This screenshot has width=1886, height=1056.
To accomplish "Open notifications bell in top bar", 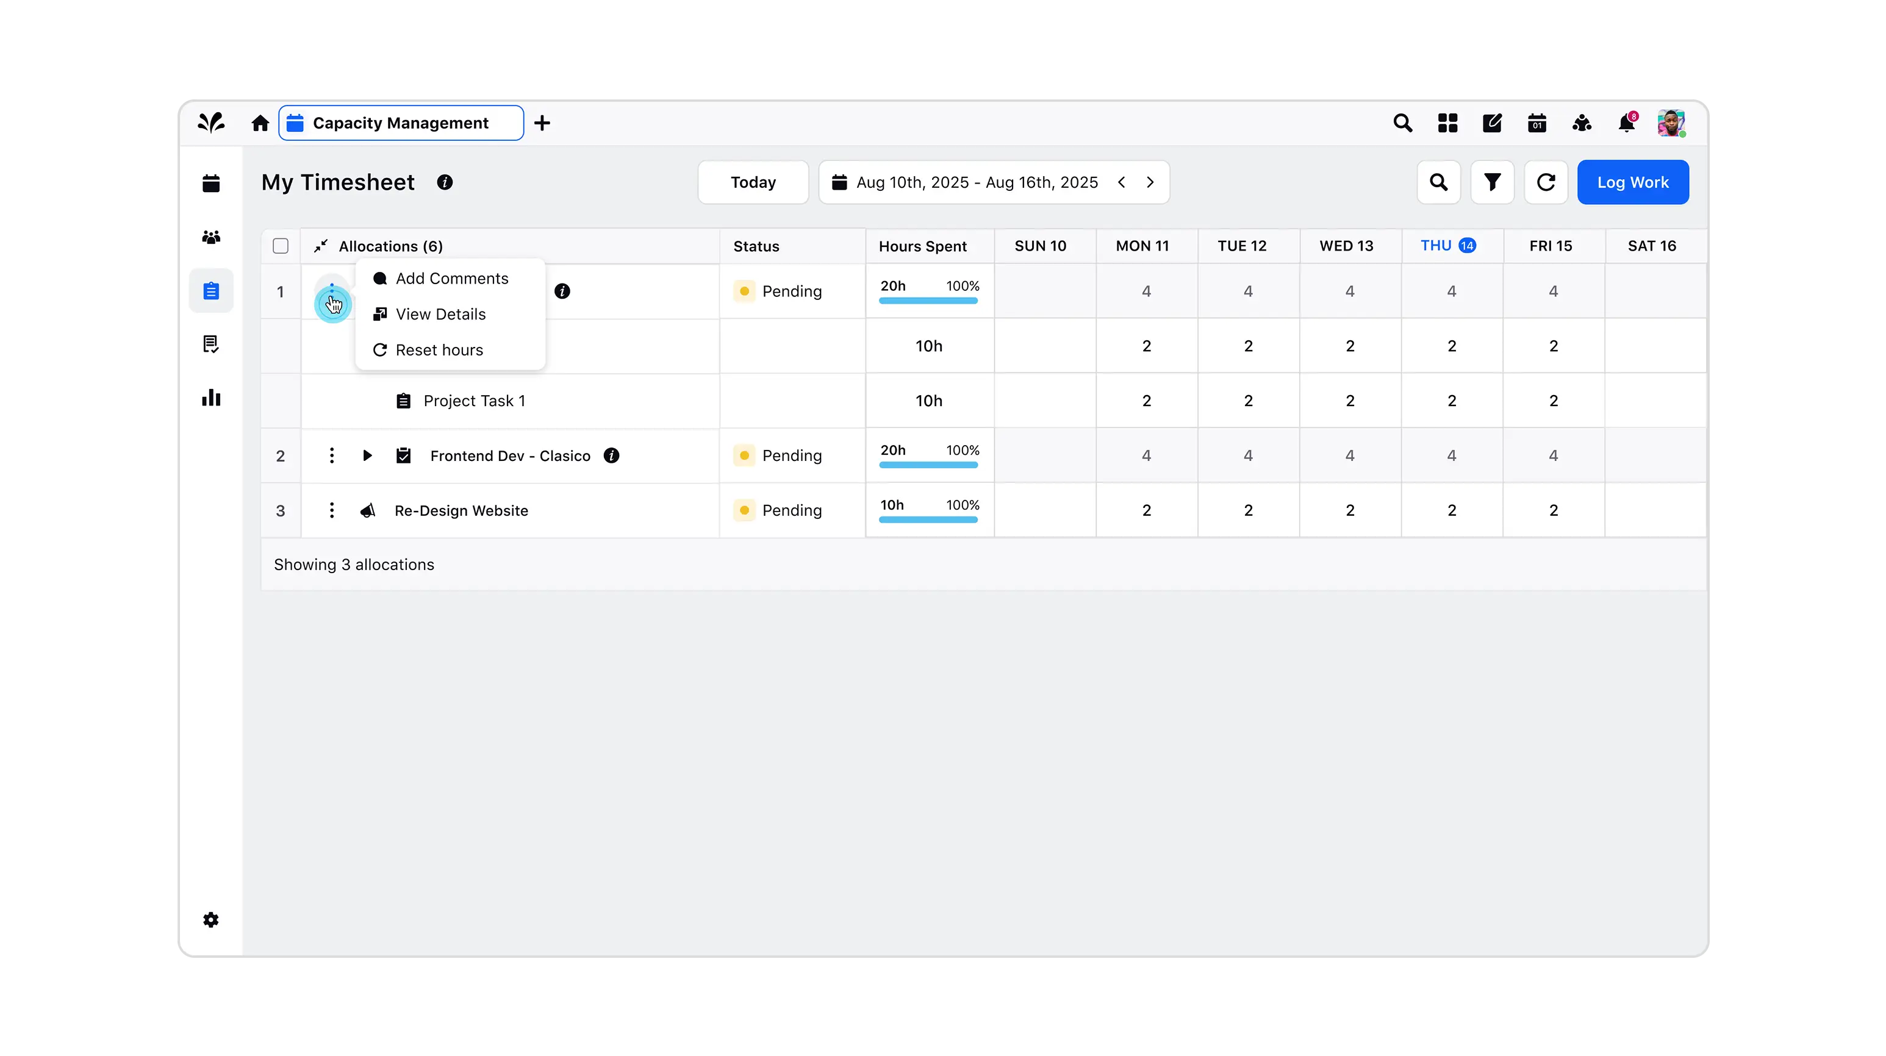I will pos(1626,123).
